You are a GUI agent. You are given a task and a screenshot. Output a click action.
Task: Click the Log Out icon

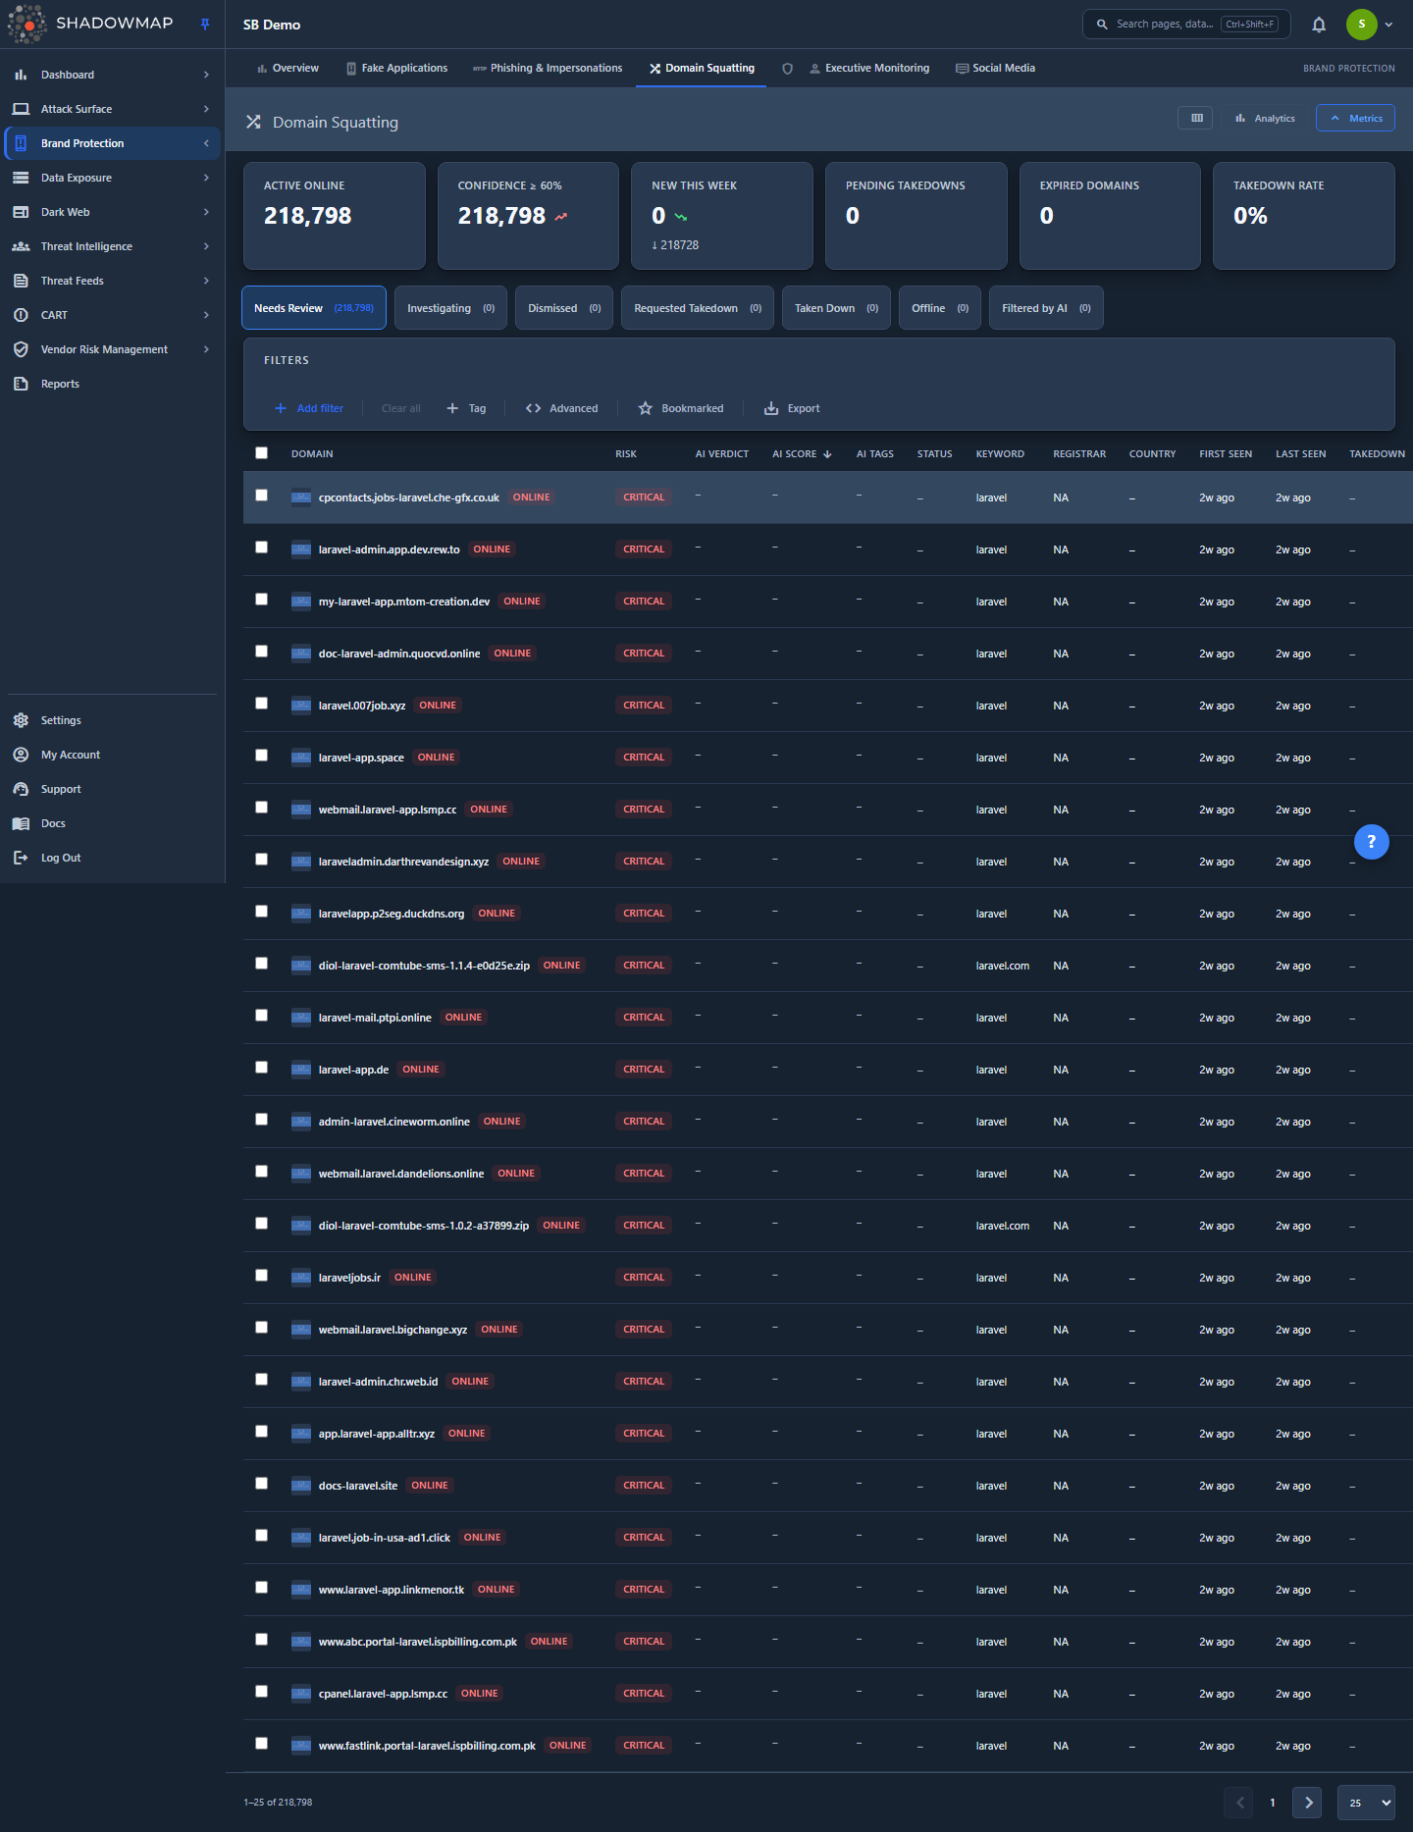(x=21, y=858)
